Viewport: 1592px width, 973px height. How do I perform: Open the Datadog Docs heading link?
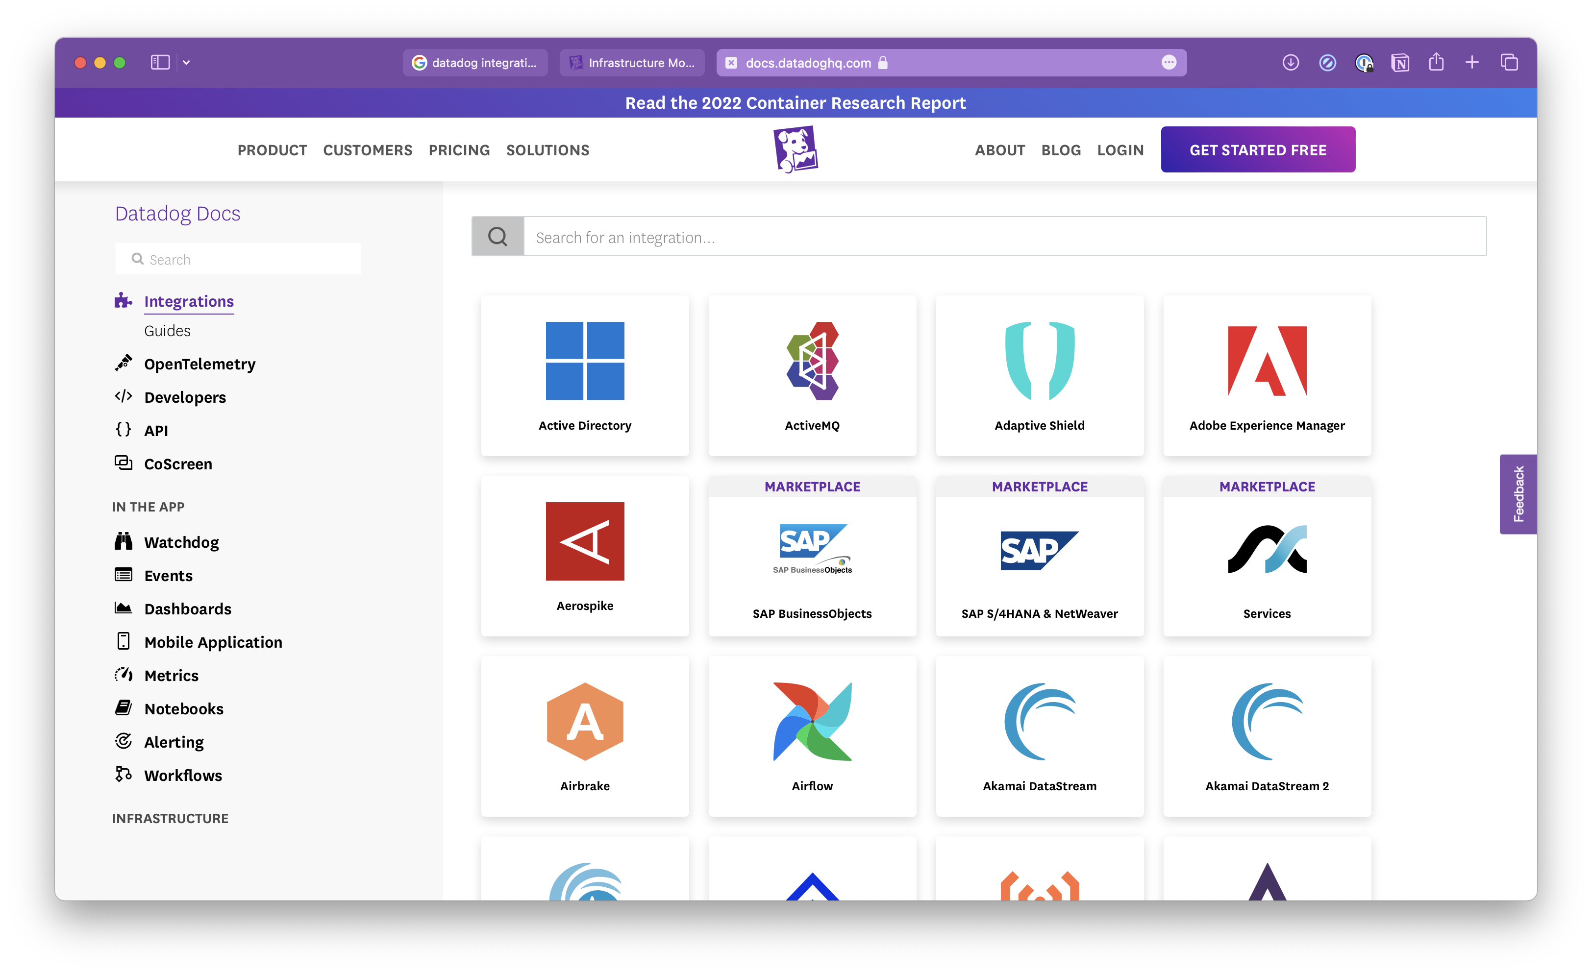[177, 213]
